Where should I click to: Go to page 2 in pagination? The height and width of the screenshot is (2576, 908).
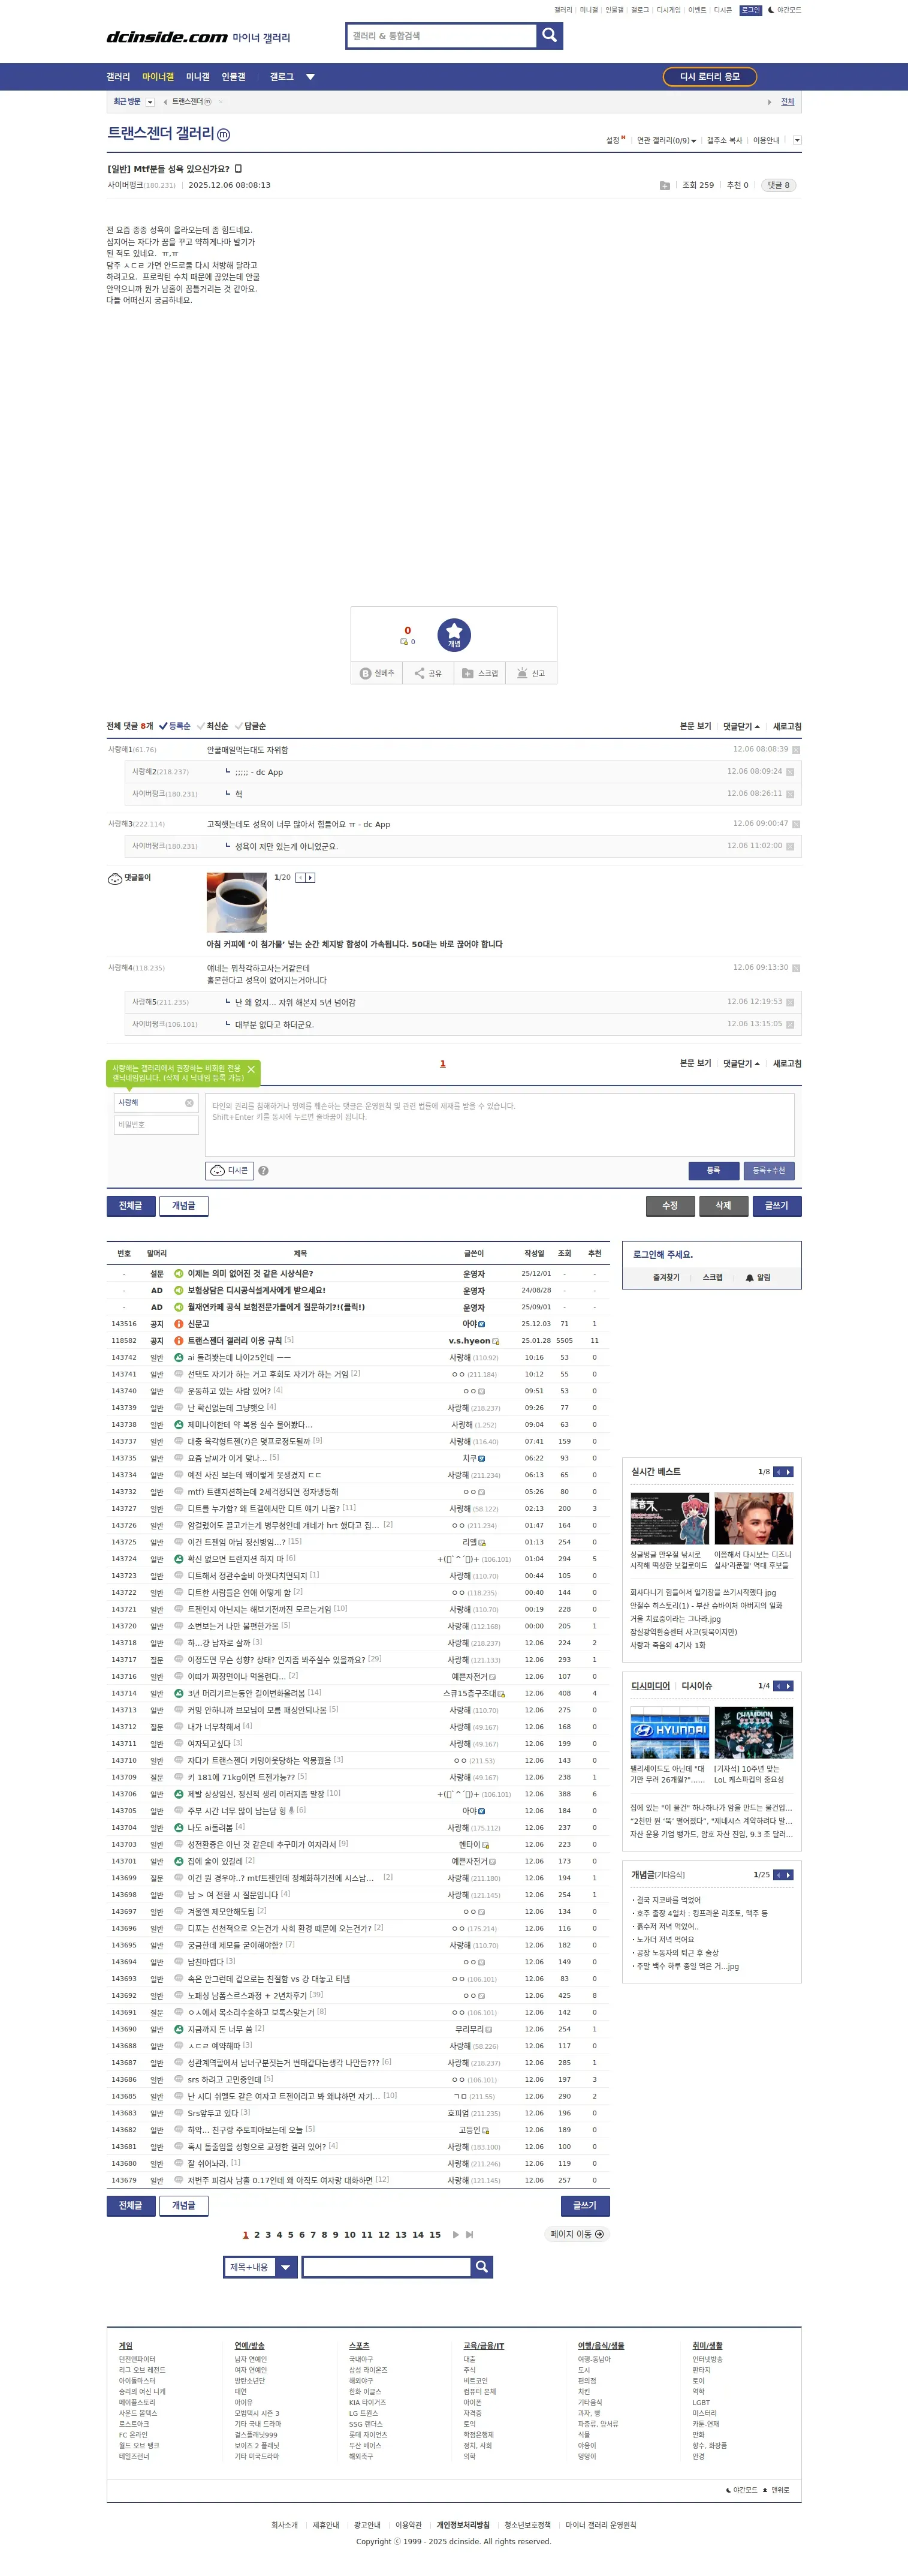click(x=257, y=2235)
